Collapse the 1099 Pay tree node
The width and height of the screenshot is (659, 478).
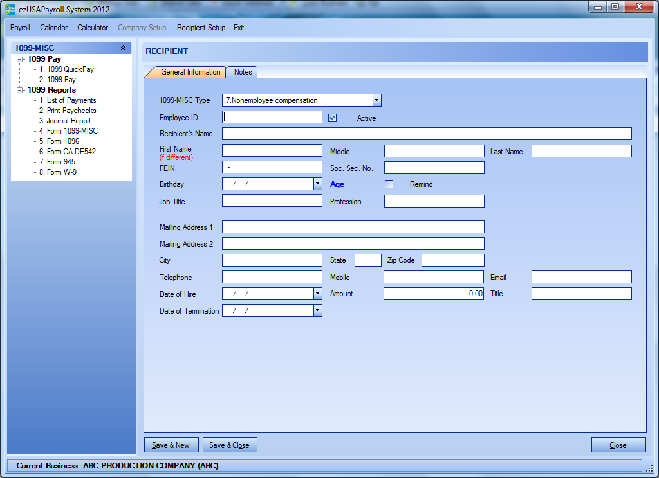20,59
